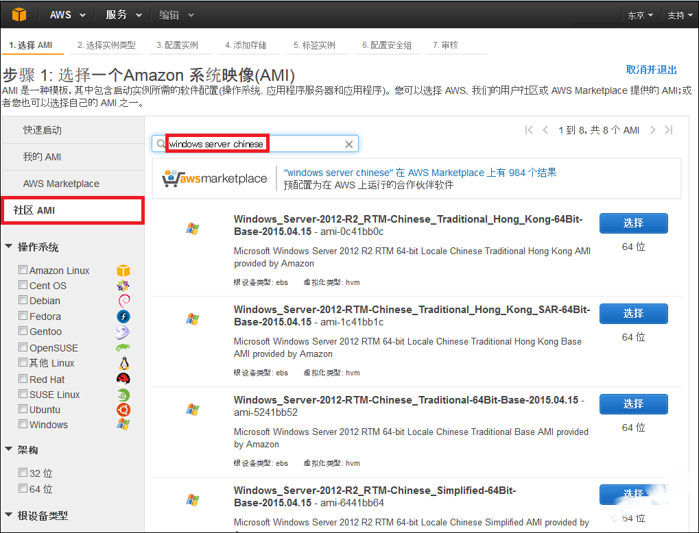699x533 pixels.
Task: Check the 其他 Linux filter checkbox
Action: [23, 362]
